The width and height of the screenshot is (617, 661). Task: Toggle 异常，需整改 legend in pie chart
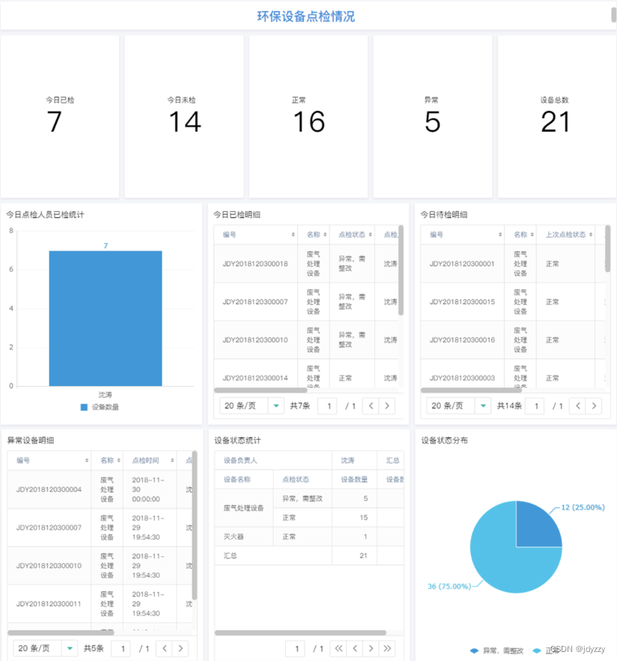pyautogui.click(x=497, y=651)
